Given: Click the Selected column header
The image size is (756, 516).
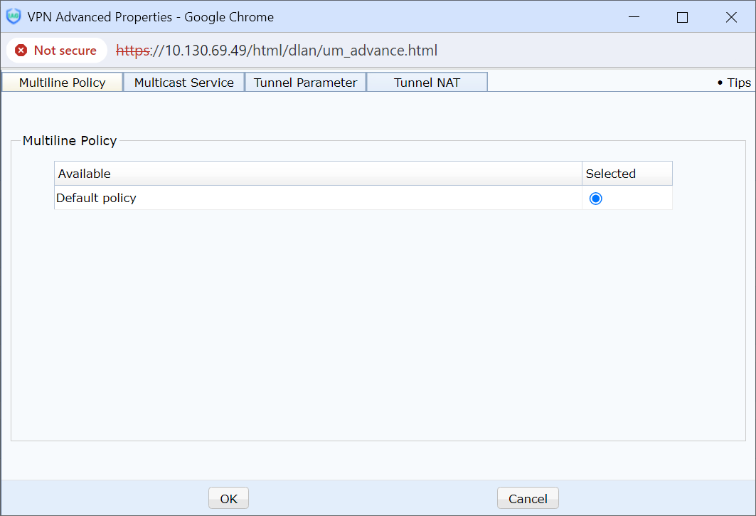Looking at the screenshot, I should (x=611, y=174).
